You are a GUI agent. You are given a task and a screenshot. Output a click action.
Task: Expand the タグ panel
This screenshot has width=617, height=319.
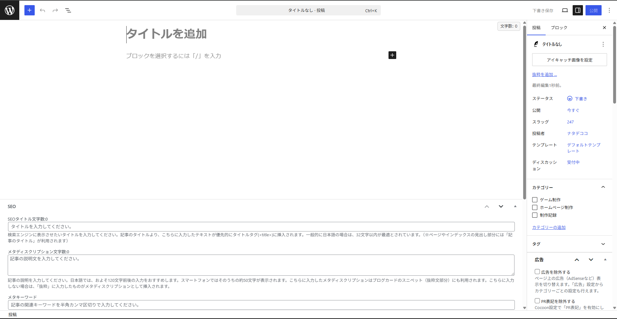pos(603,244)
